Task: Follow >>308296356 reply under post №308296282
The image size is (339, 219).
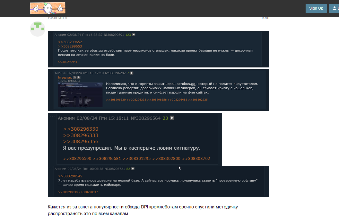Action: click(x=157, y=100)
